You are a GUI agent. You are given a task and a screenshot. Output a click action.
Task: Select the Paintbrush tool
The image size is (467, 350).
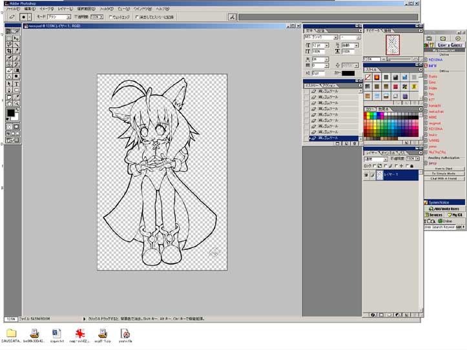16,57
